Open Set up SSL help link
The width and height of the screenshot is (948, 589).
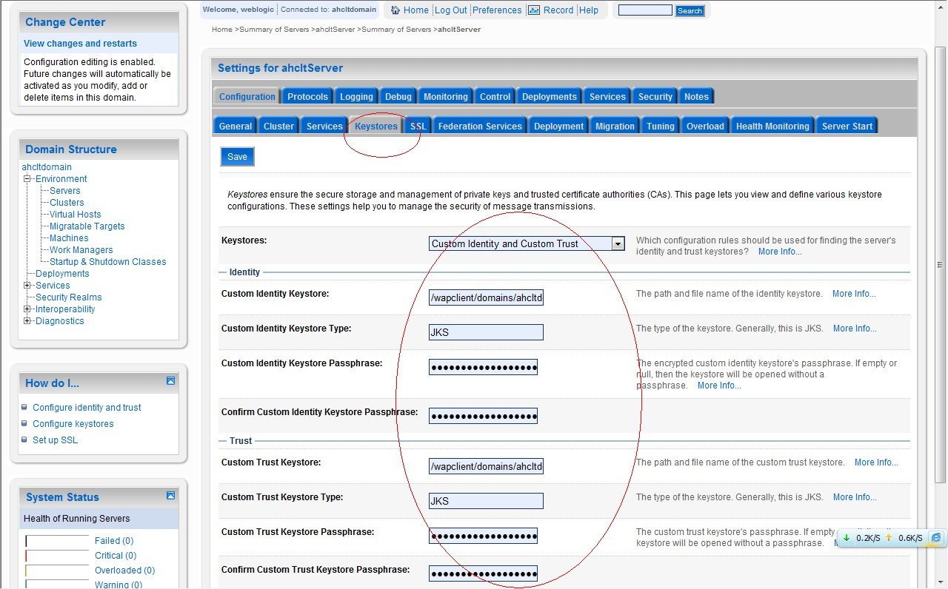click(x=55, y=440)
